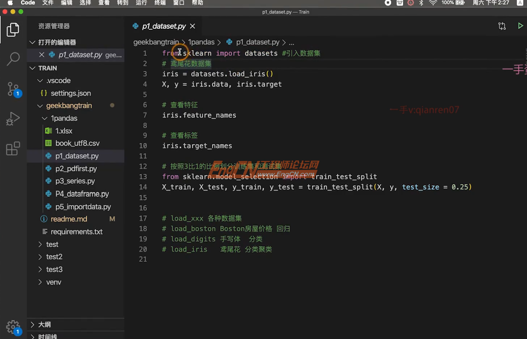The width and height of the screenshot is (527, 339).
Task: Open readme.md from the explorer
Action: [69, 219]
